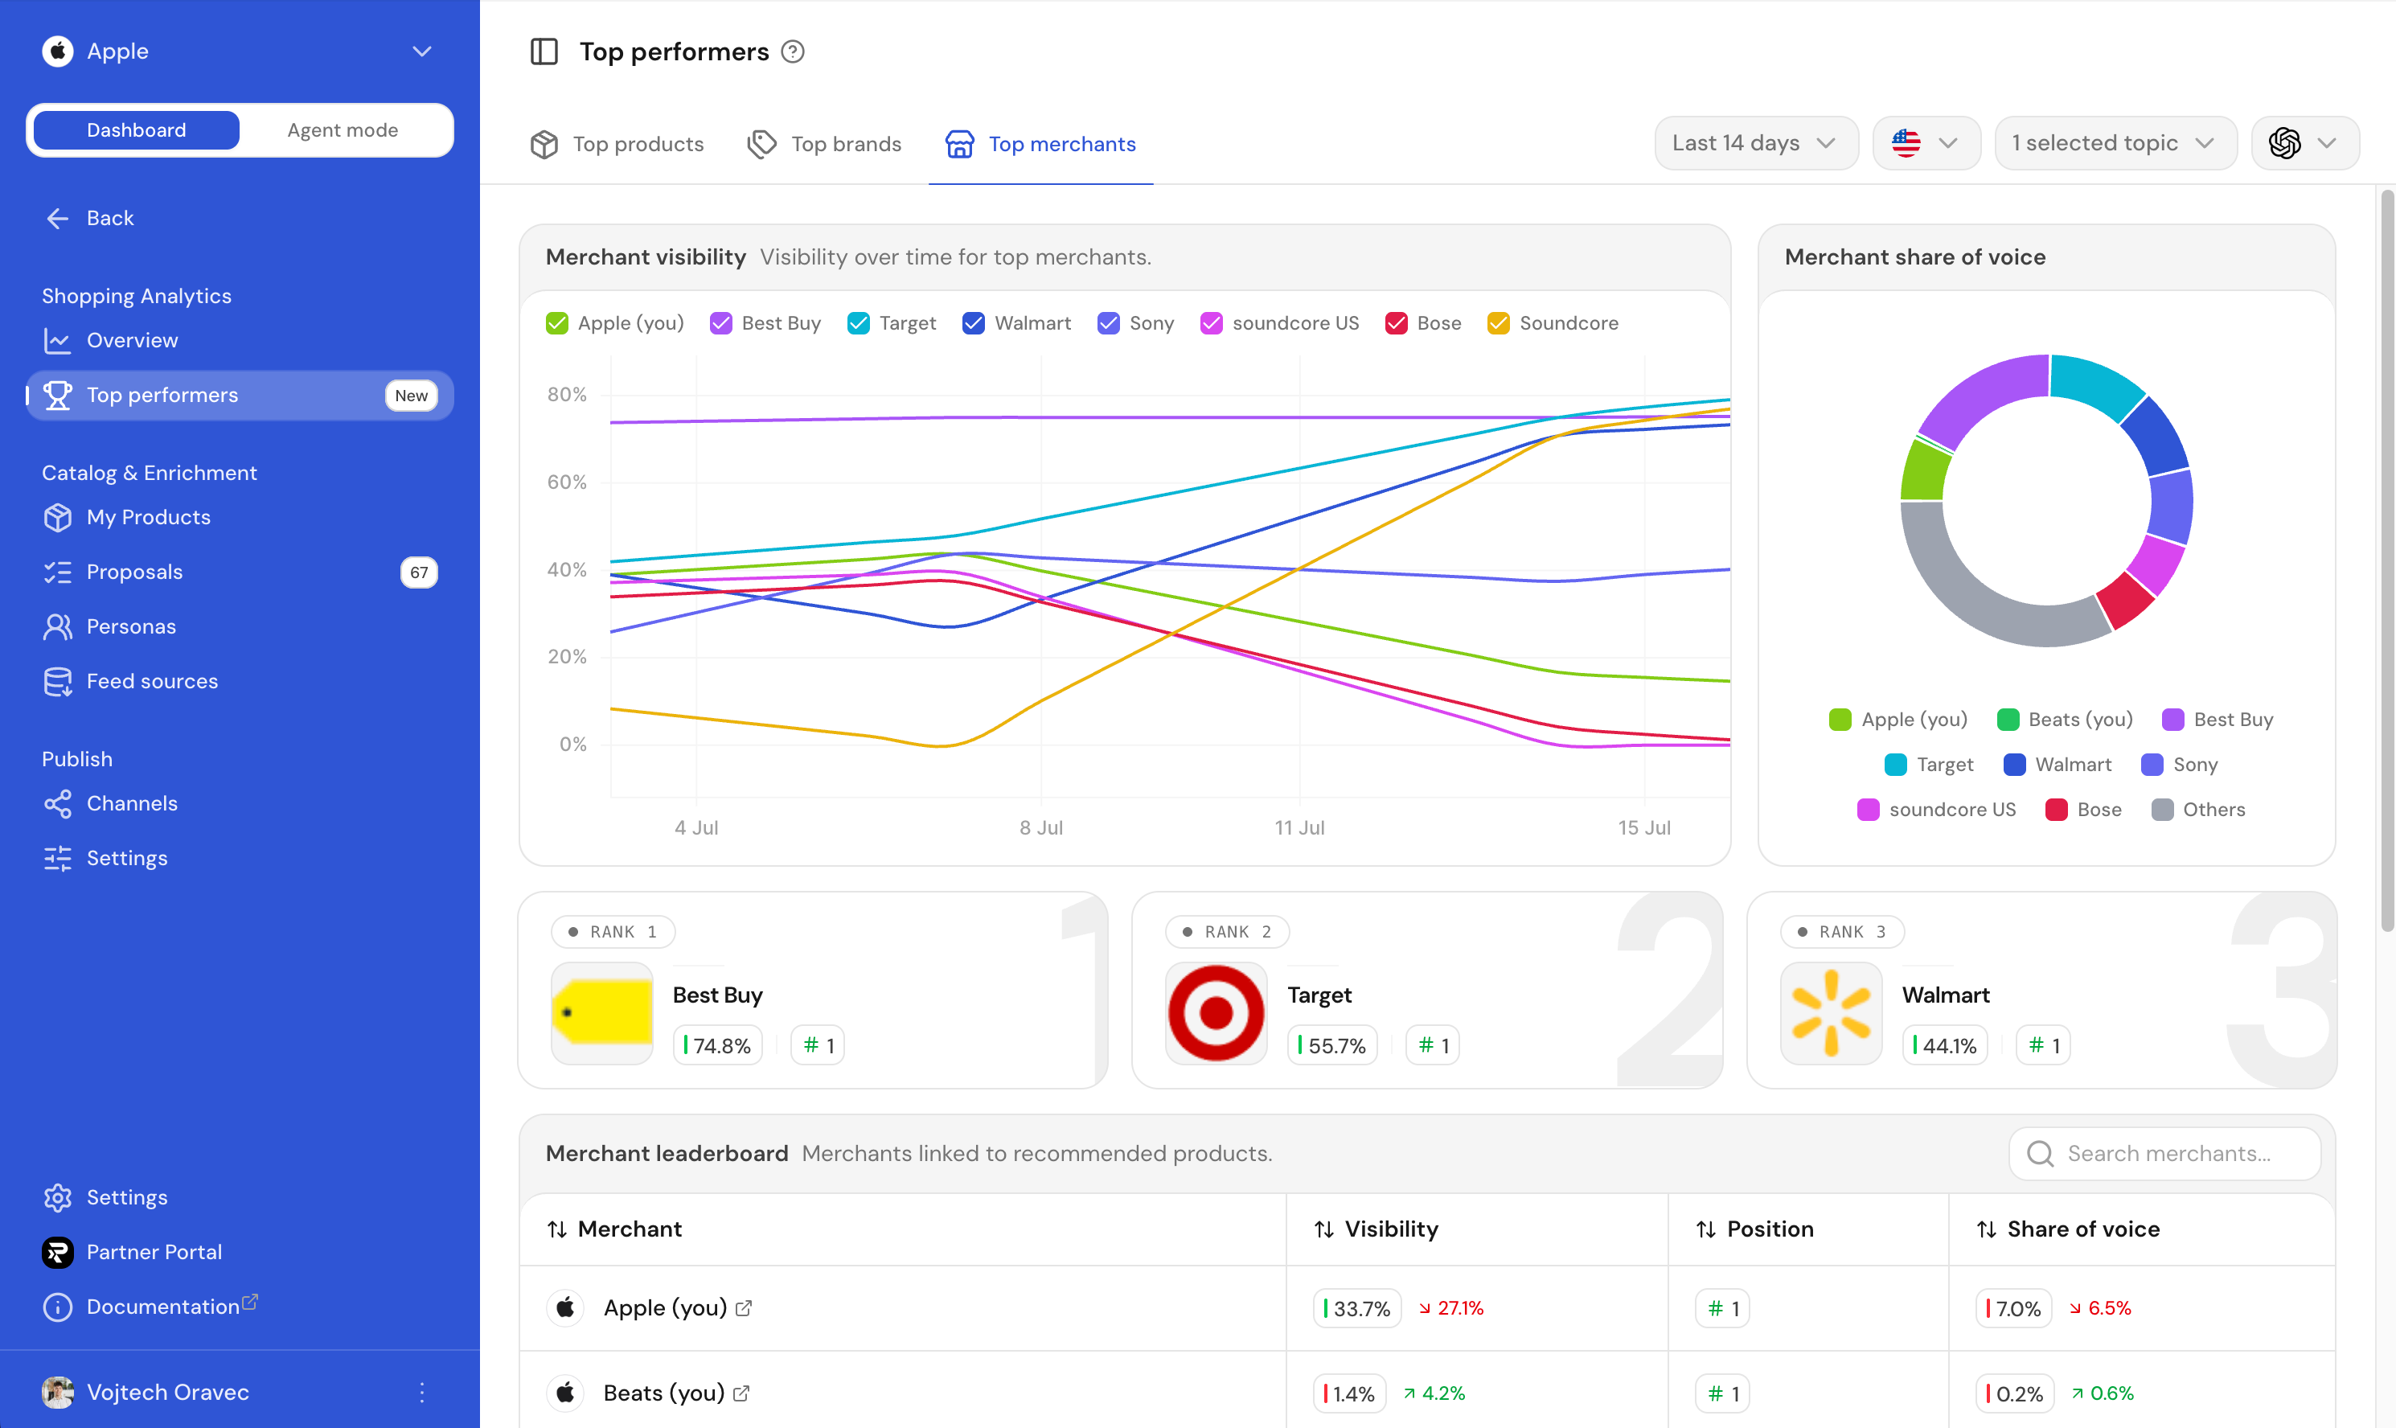Screen dimensions: 2396x1428
Task: Open Personas people icon
Action: click(58, 626)
